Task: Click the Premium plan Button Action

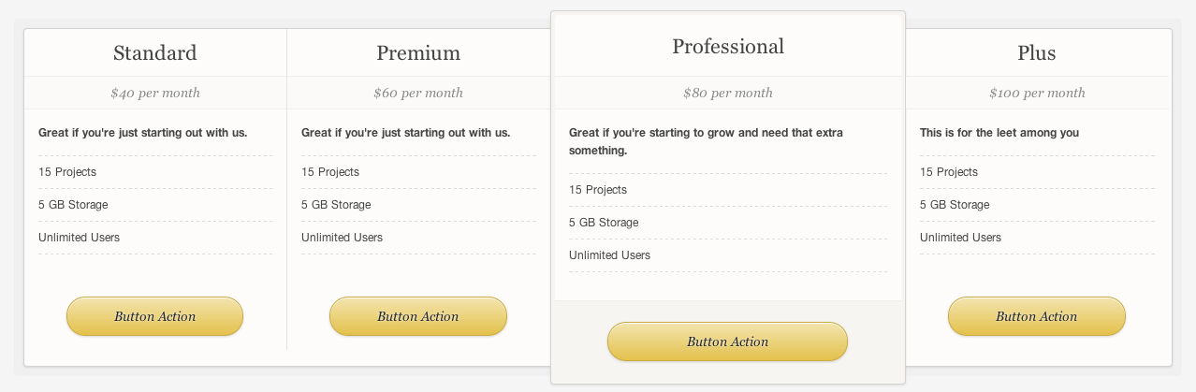Action: pos(418,316)
